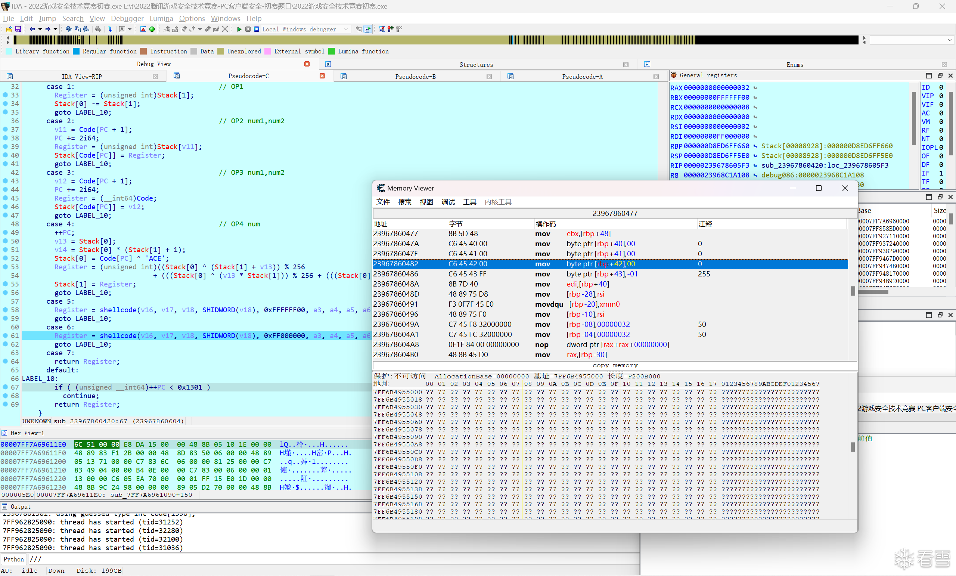Open the 搜索 menu in Memory Viewer
The width and height of the screenshot is (956, 576).
pyautogui.click(x=404, y=202)
